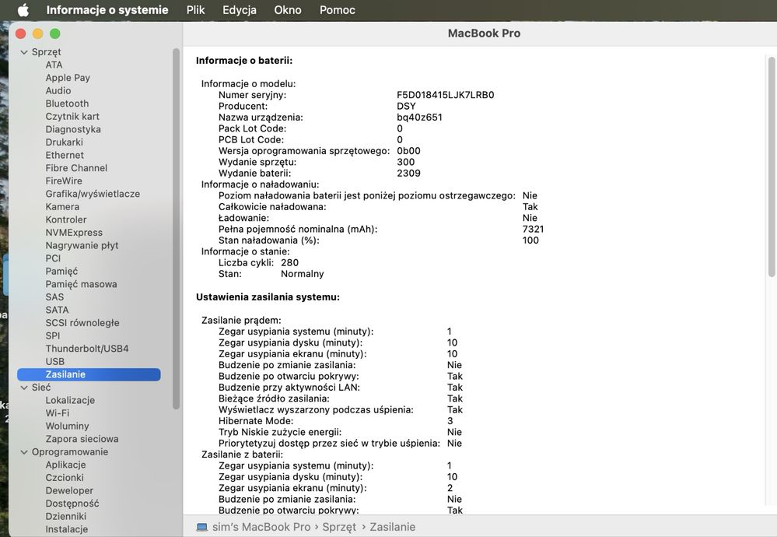777x537 pixels.
Task: Select Apple Pay in the sidebar
Action: click(x=68, y=78)
